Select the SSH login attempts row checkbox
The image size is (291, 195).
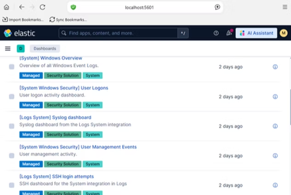coord(11,185)
